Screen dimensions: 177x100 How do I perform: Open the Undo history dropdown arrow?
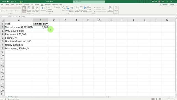16,2
